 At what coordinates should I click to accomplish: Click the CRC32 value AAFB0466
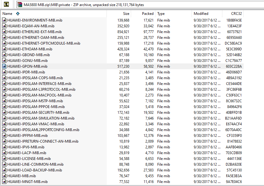[234, 147]
